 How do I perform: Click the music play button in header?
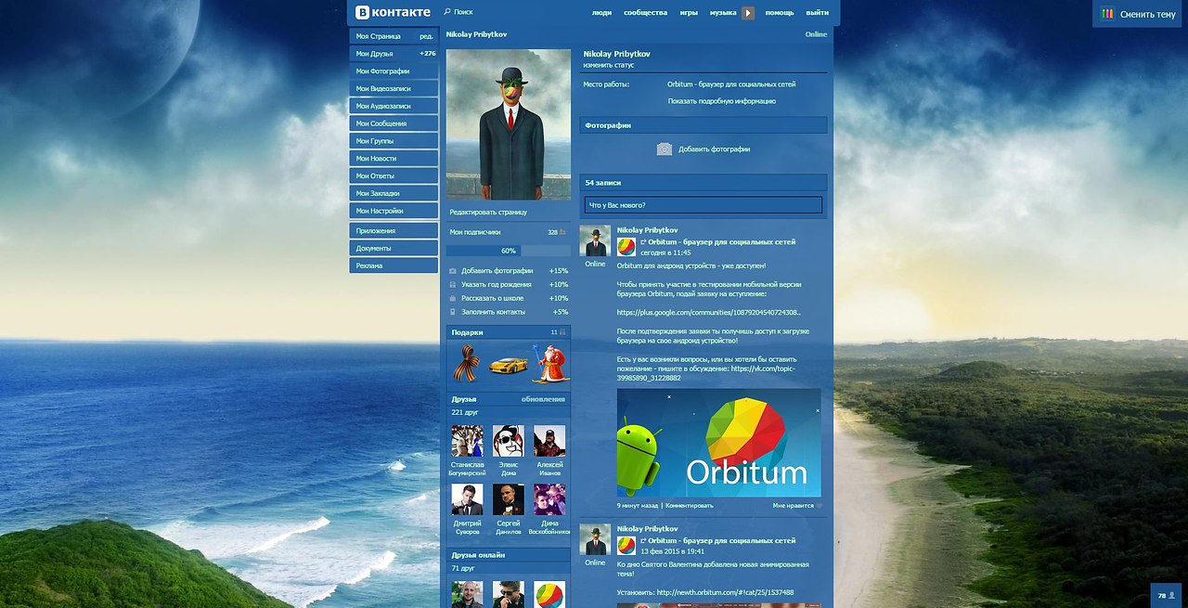tap(748, 13)
